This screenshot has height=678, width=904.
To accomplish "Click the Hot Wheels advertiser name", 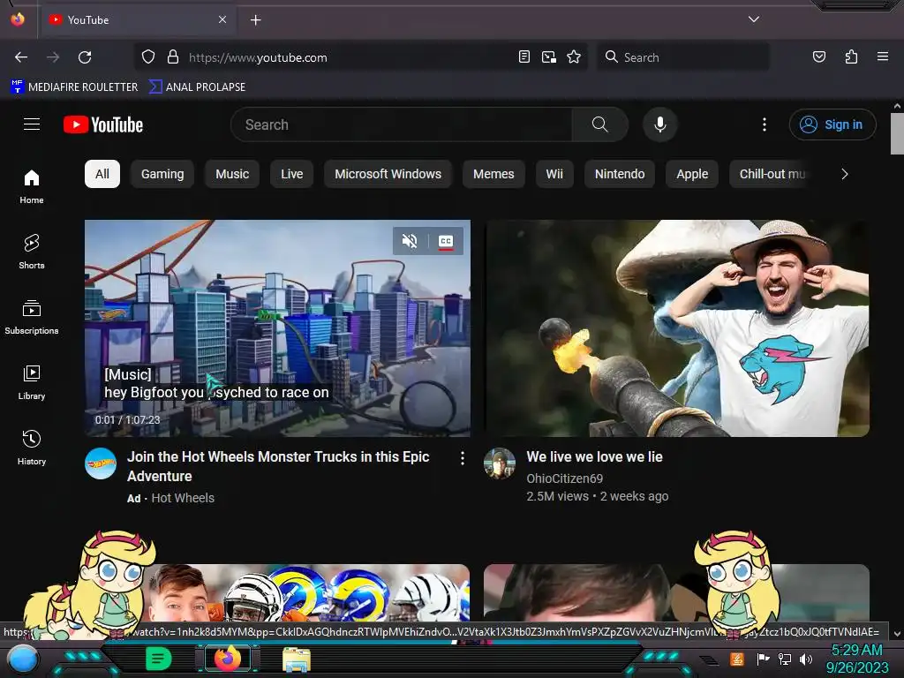I will [x=183, y=498].
